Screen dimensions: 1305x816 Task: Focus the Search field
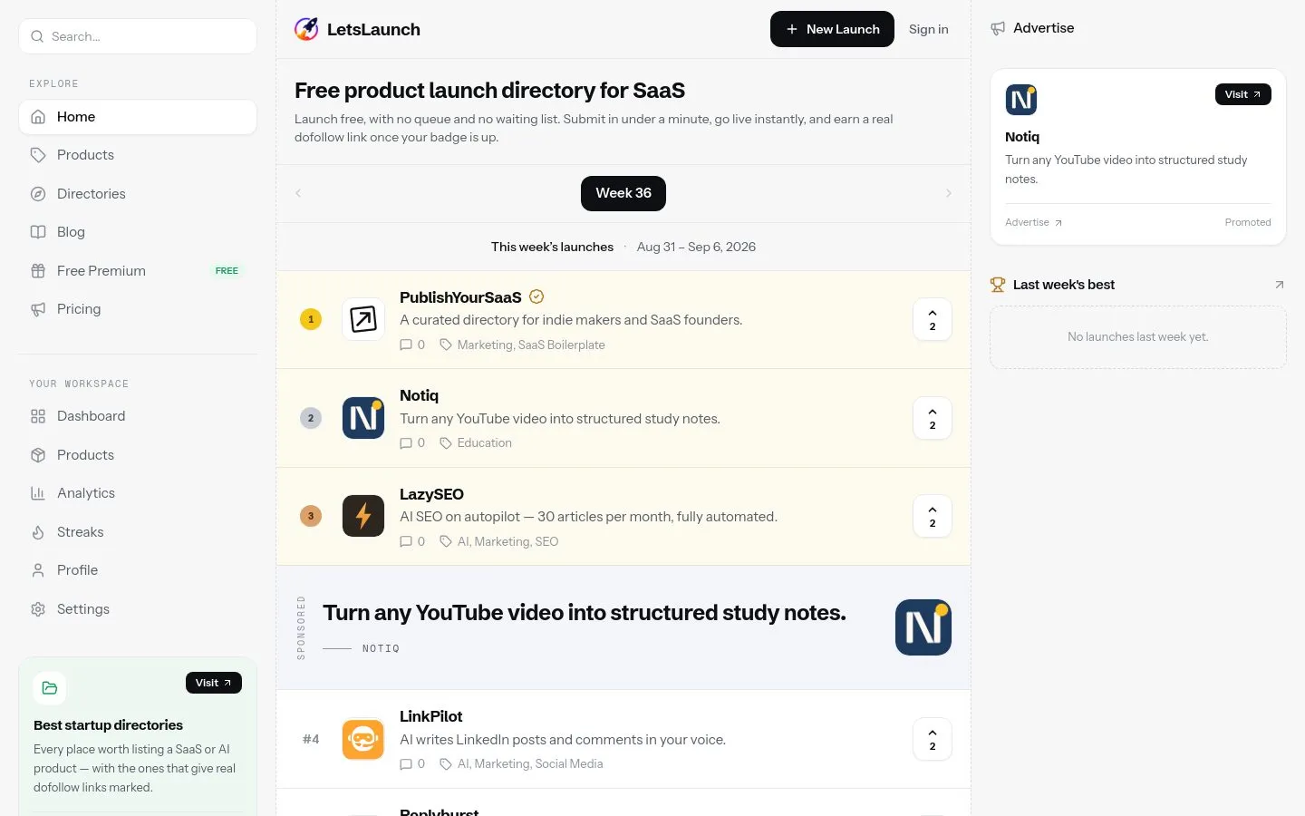click(138, 36)
